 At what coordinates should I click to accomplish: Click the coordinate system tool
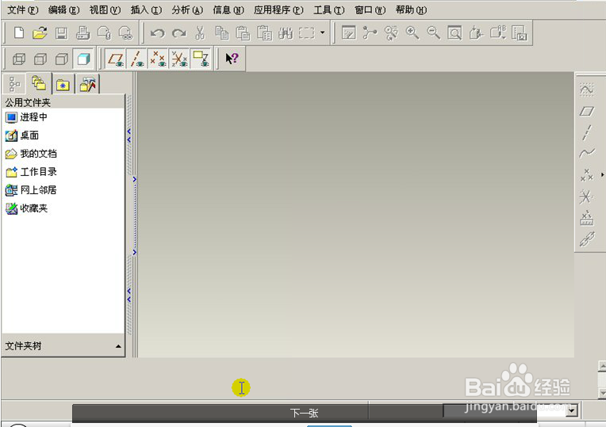587,197
